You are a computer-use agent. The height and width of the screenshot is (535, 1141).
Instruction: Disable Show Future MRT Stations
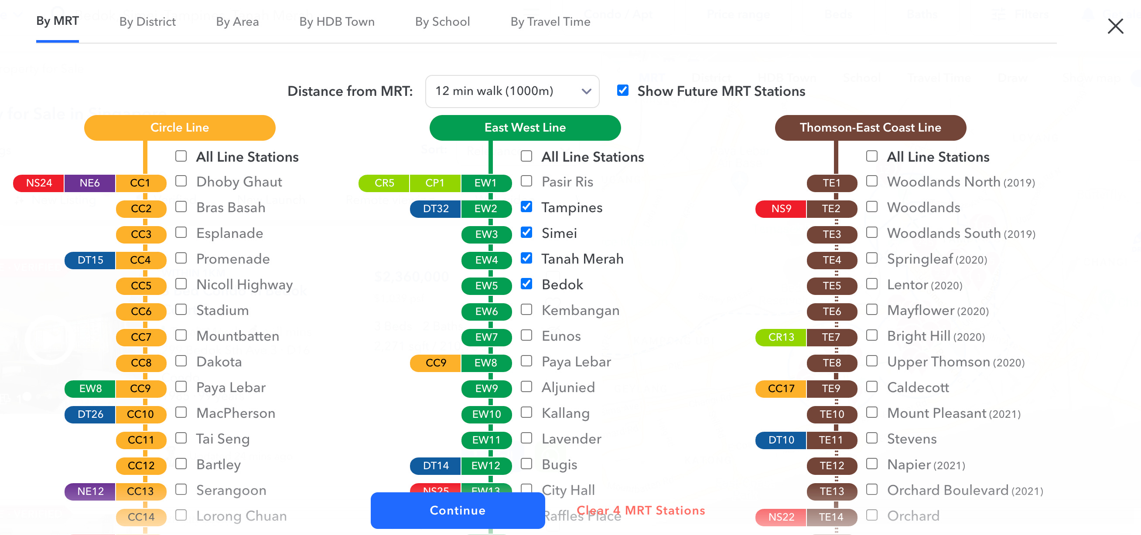(622, 91)
